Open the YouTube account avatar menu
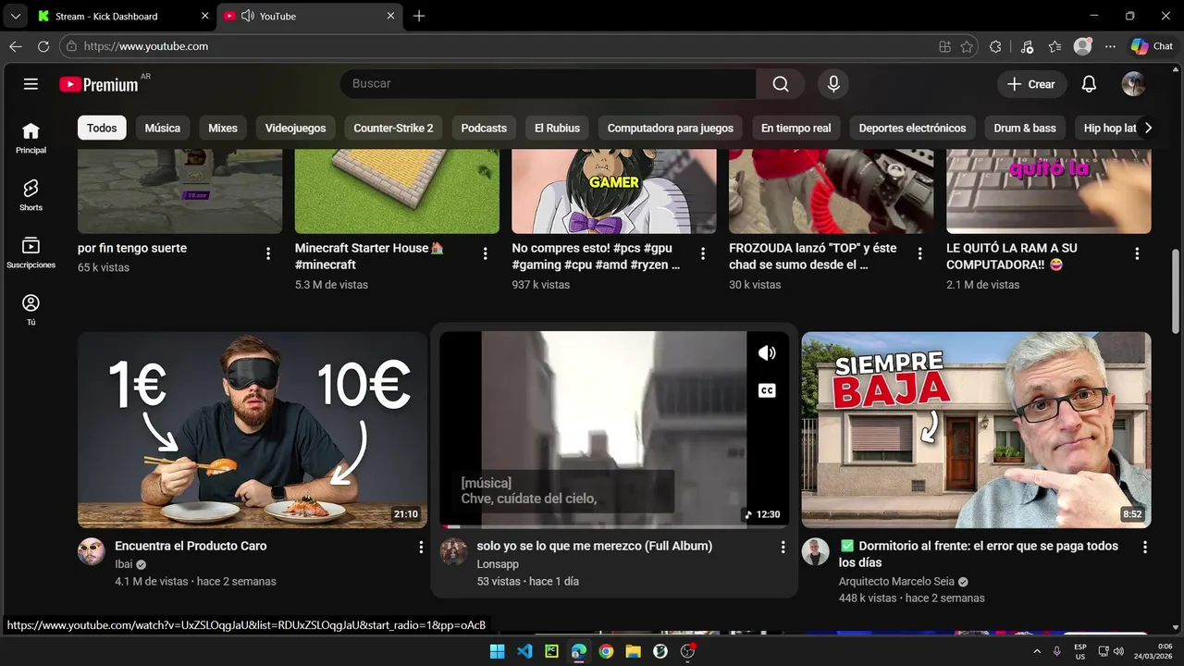Viewport: 1184px width, 666px height. tap(1133, 84)
